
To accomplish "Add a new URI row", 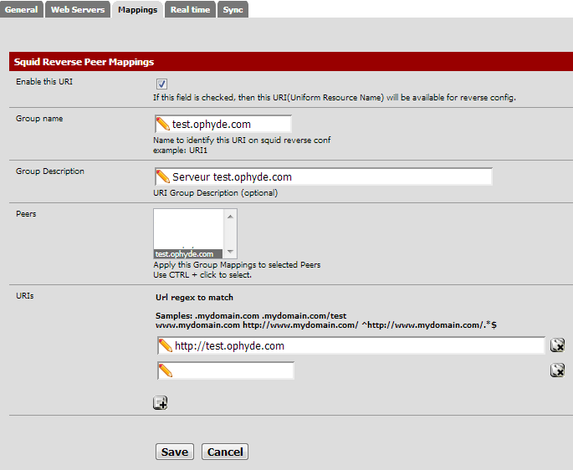I will (x=161, y=403).
